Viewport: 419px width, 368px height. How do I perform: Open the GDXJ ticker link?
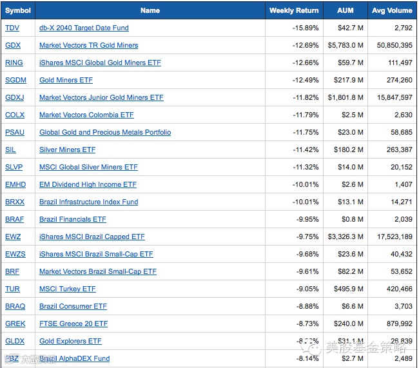15,97
